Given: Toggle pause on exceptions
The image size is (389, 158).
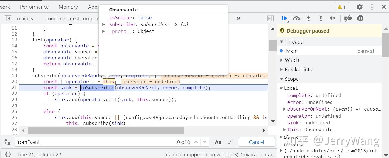Looking at the screenshot, I should (360, 18).
